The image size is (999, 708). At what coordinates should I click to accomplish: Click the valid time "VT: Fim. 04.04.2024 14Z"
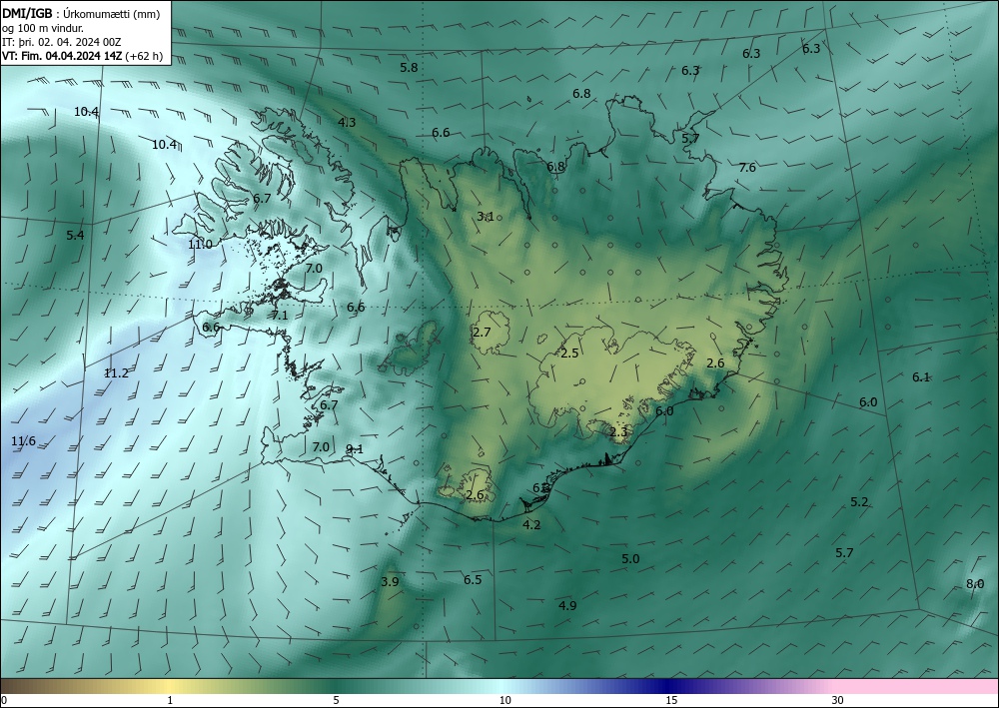click(63, 56)
